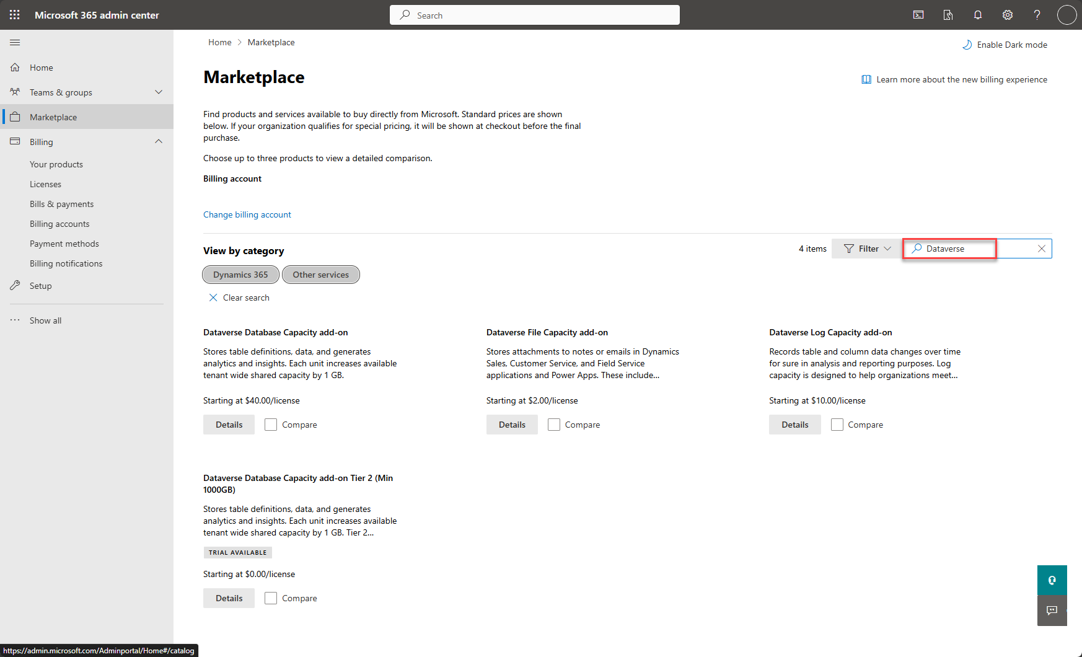Click Clear search text link
The image size is (1082, 657).
(246, 298)
